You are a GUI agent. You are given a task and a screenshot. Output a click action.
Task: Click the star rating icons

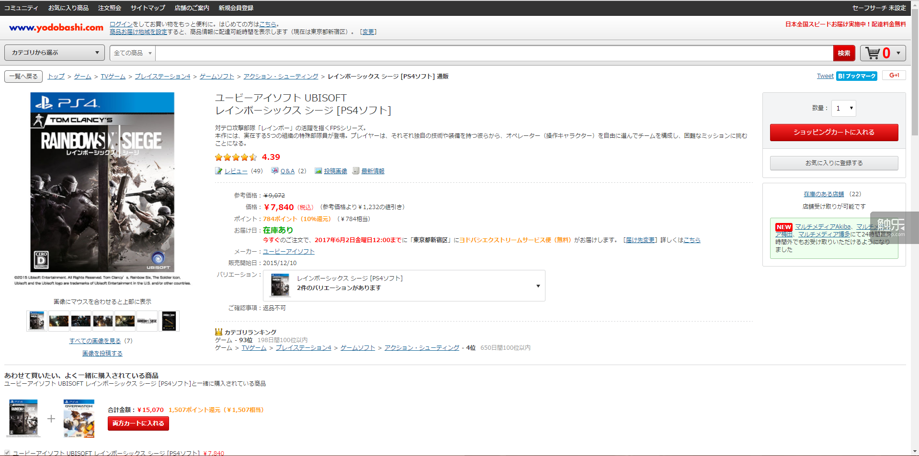(236, 157)
